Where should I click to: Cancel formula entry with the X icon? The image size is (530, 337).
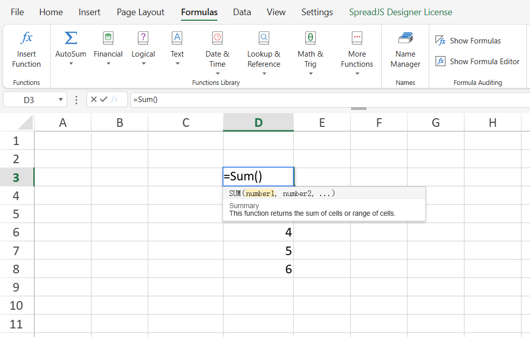tap(94, 99)
